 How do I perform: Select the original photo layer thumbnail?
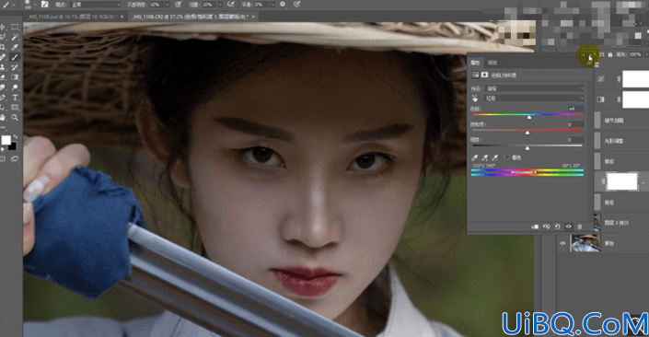click(x=585, y=243)
